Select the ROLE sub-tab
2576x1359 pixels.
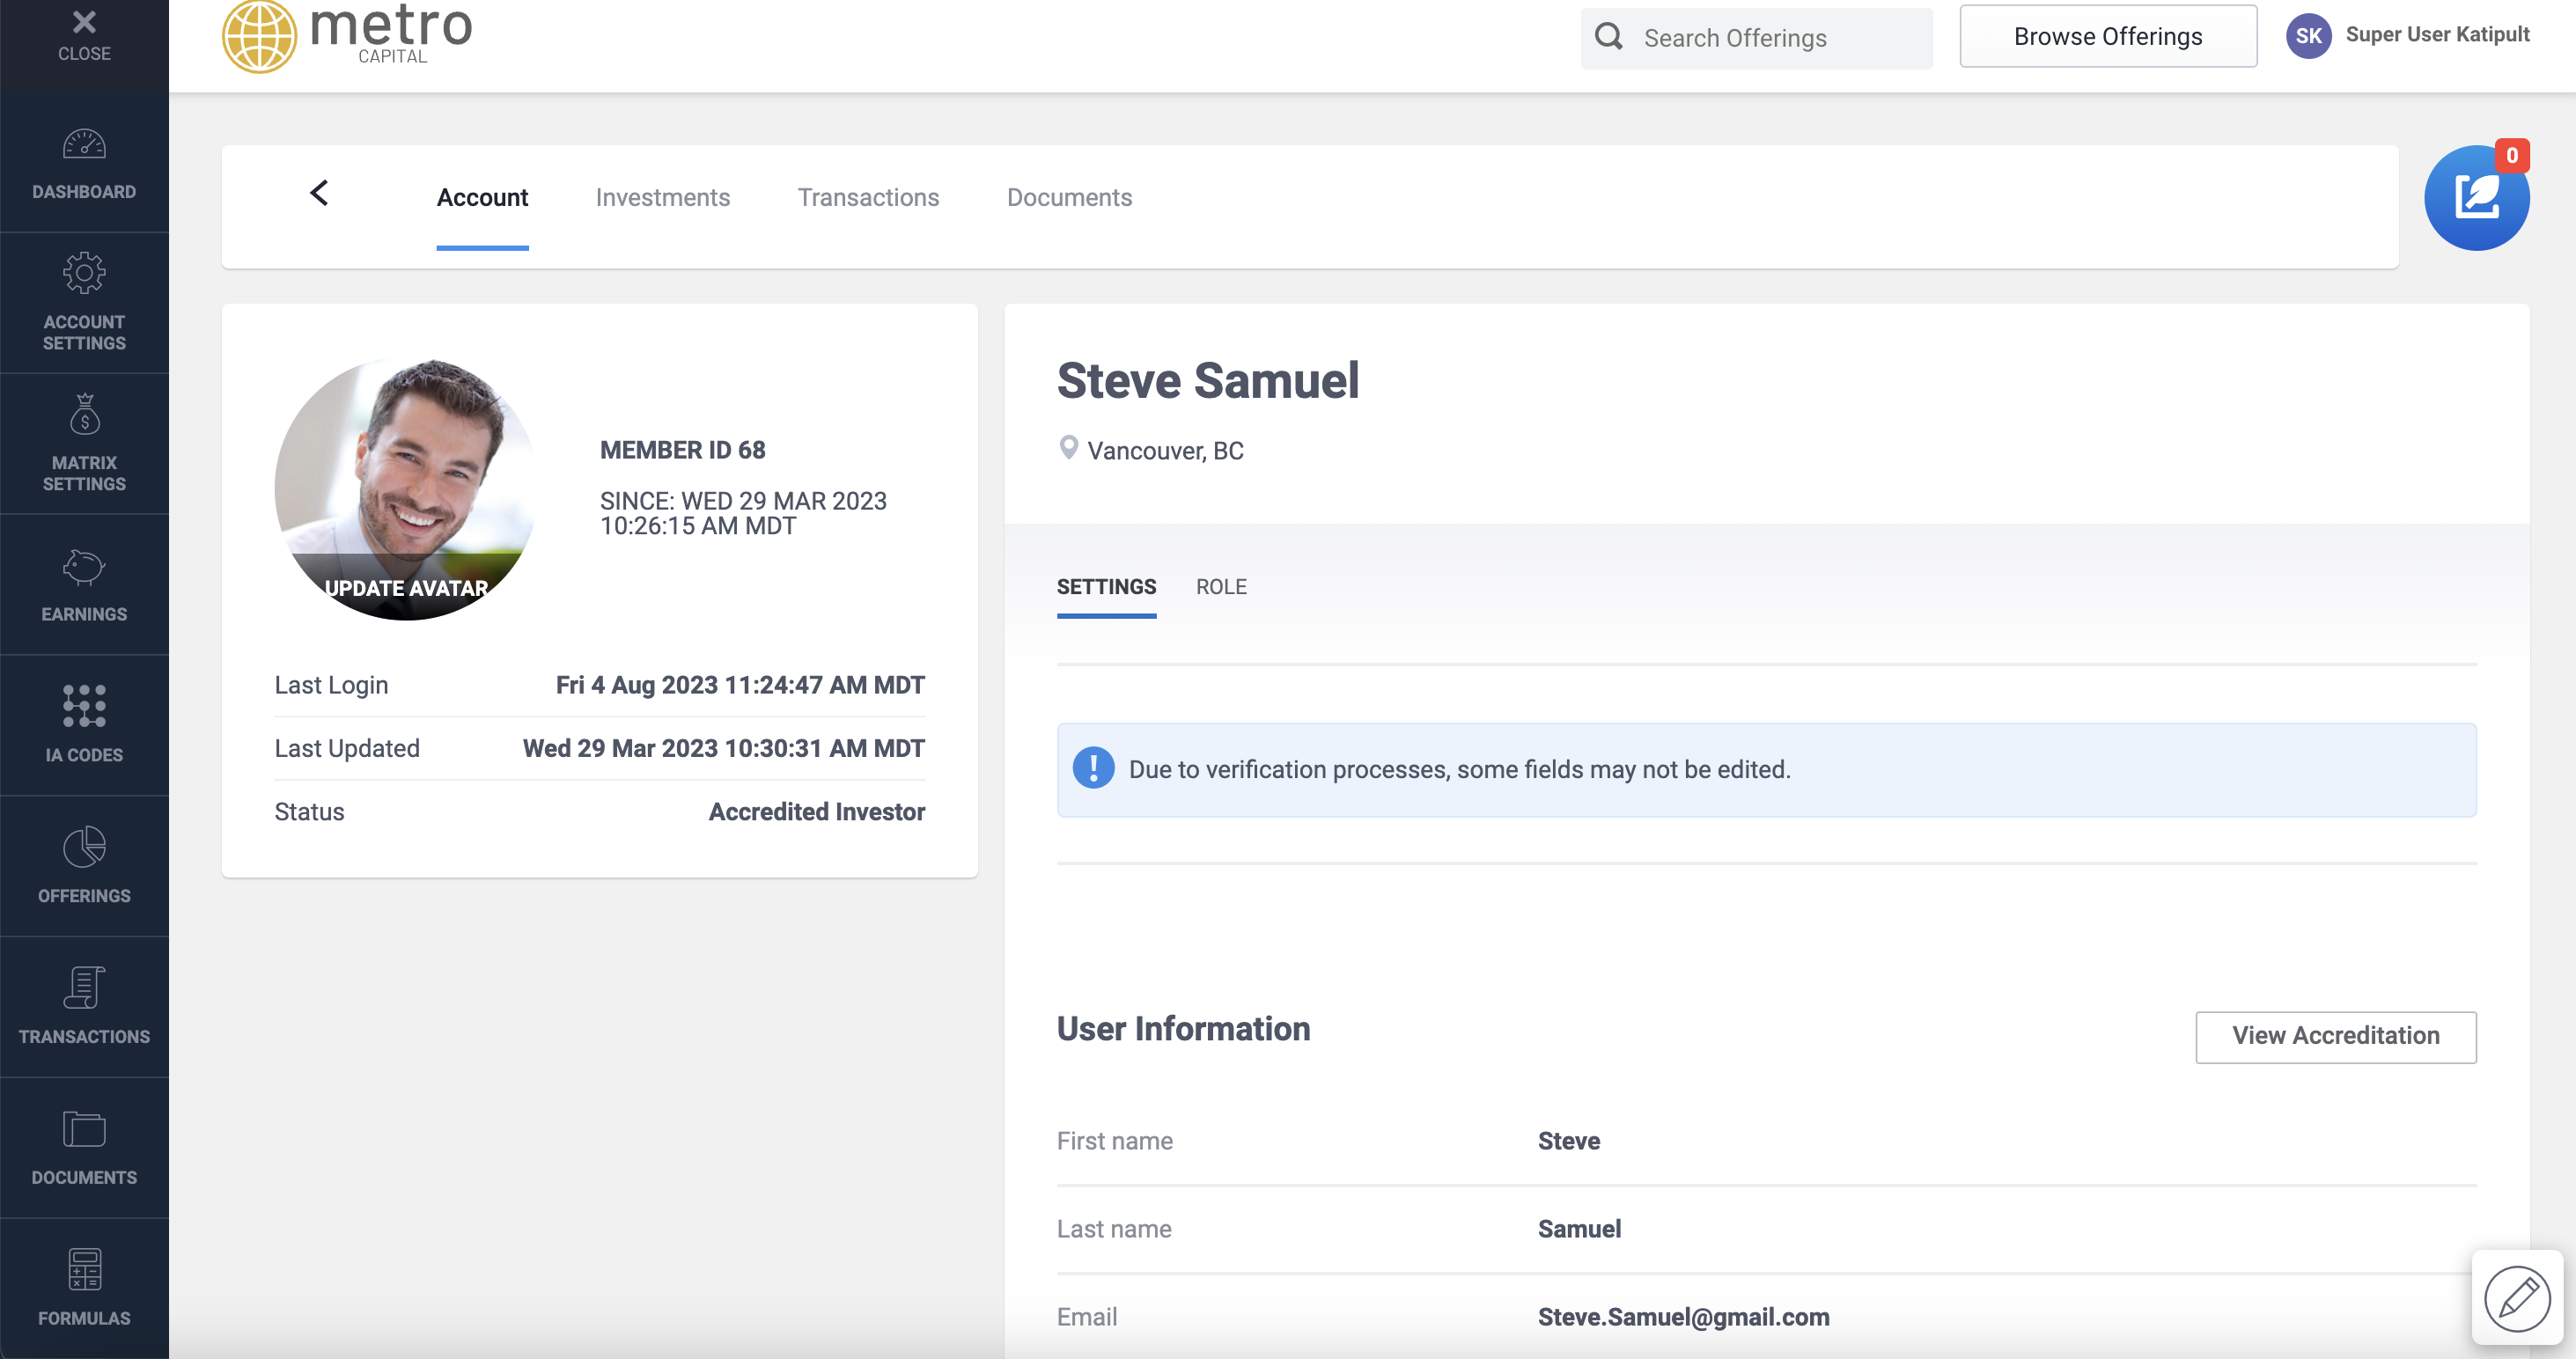[x=1221, y=587]
